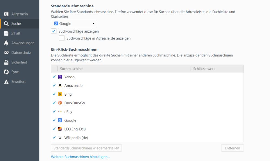Select the eBay logo icon
The height and width of the screenshot is (161, 270).
pos(60,112)
